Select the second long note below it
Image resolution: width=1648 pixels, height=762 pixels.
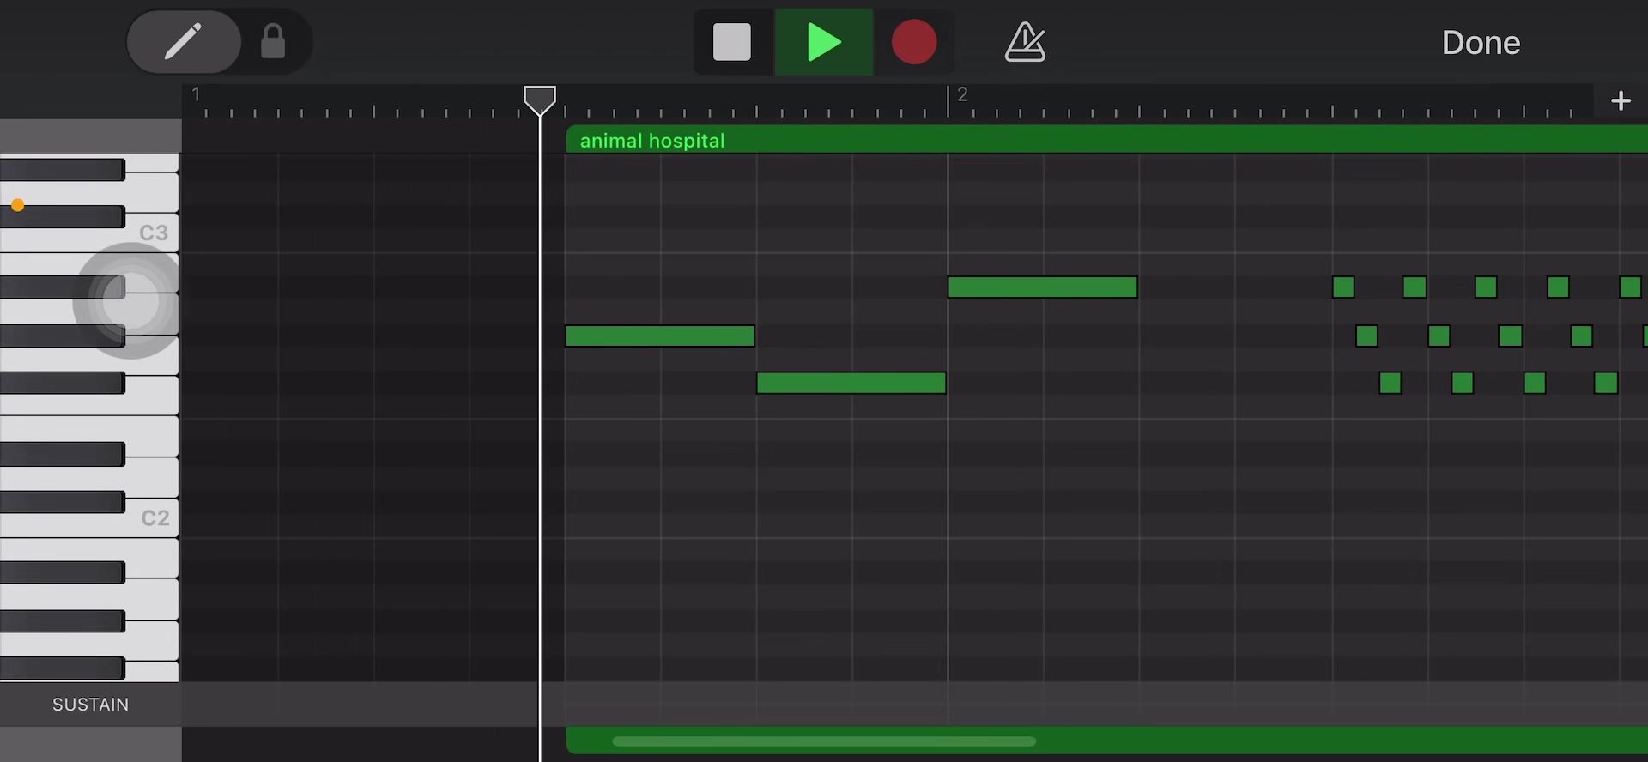click(x=851, y=383)
